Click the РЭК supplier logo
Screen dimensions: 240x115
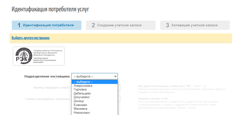pyautogui.click(x=39, y=56)
